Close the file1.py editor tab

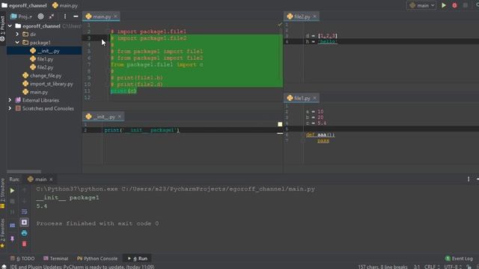314,98
